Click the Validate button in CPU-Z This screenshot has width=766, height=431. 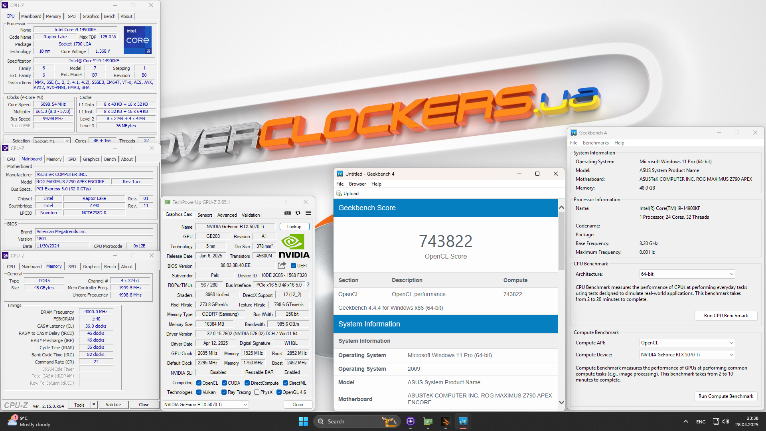(113, 405)
